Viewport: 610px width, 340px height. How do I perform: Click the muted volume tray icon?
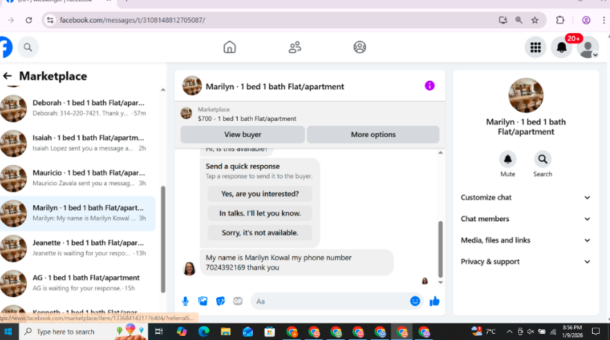pos(531,332)
